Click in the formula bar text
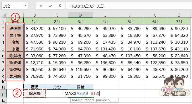 87,6
